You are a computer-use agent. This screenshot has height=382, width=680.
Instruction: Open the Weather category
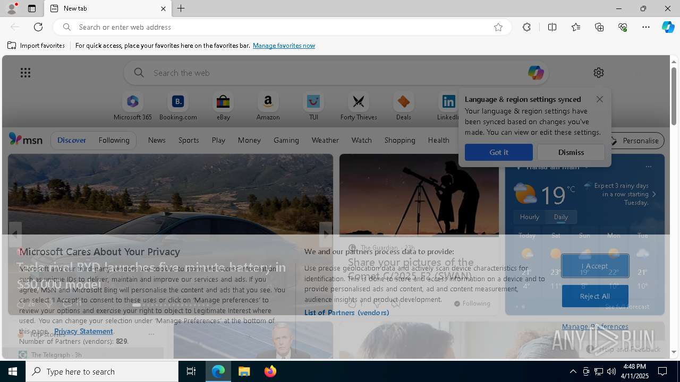coord(325,140)
